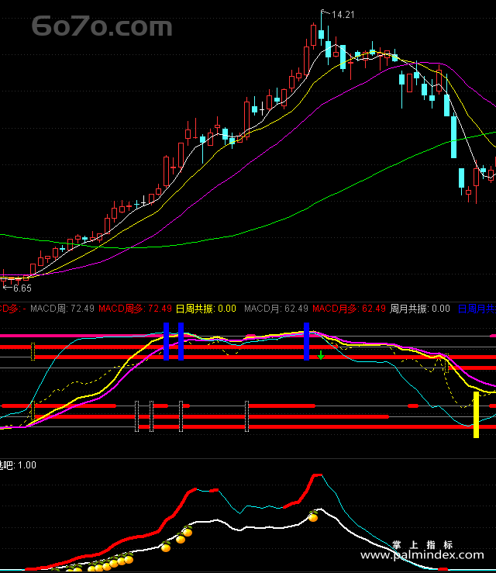Click the yellow '日周共振: 0.00' label
This screenshot has width=496, height=573.
pyautogui.click(x=206, y=309)
